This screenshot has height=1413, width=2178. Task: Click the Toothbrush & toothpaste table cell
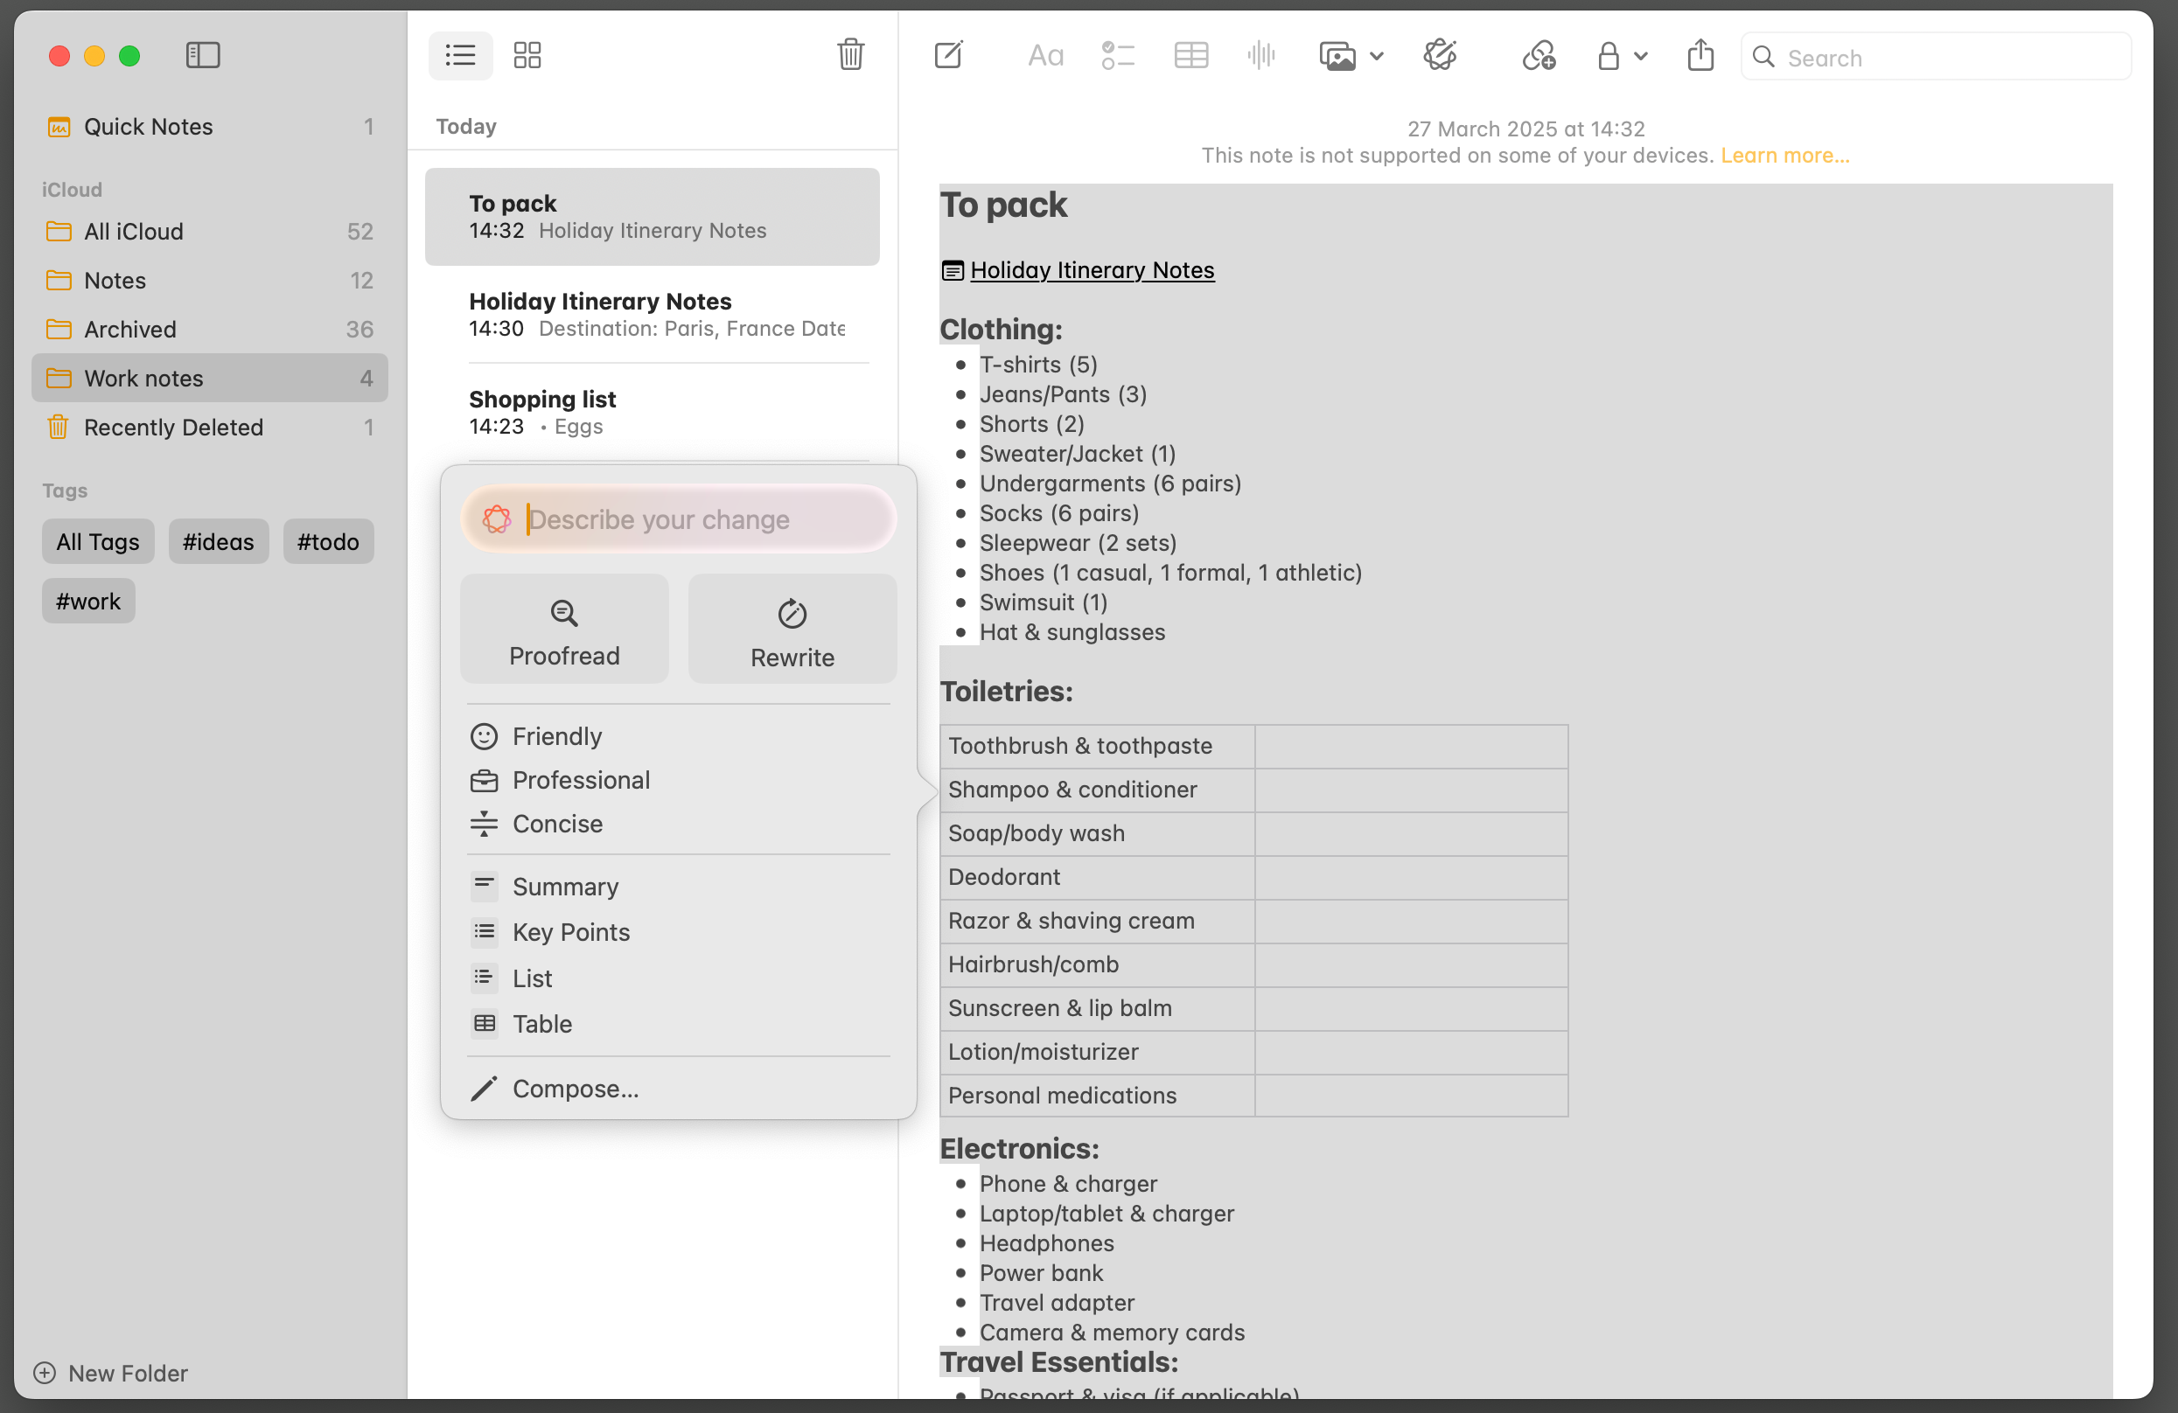(x=1096, y=746)
